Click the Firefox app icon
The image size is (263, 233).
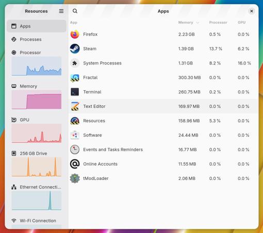click(75, 34)
